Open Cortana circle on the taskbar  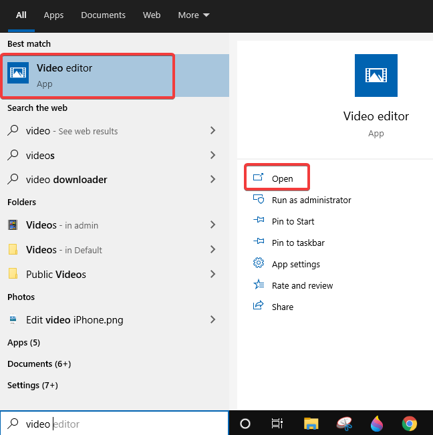(245, 424)
